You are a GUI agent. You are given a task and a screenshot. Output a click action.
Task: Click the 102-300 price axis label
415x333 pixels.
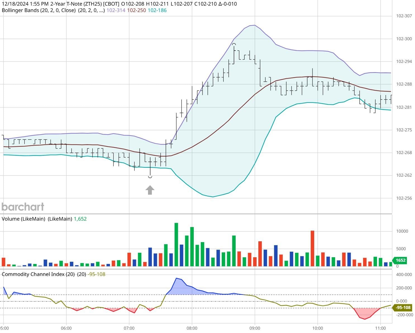[404, 39]
